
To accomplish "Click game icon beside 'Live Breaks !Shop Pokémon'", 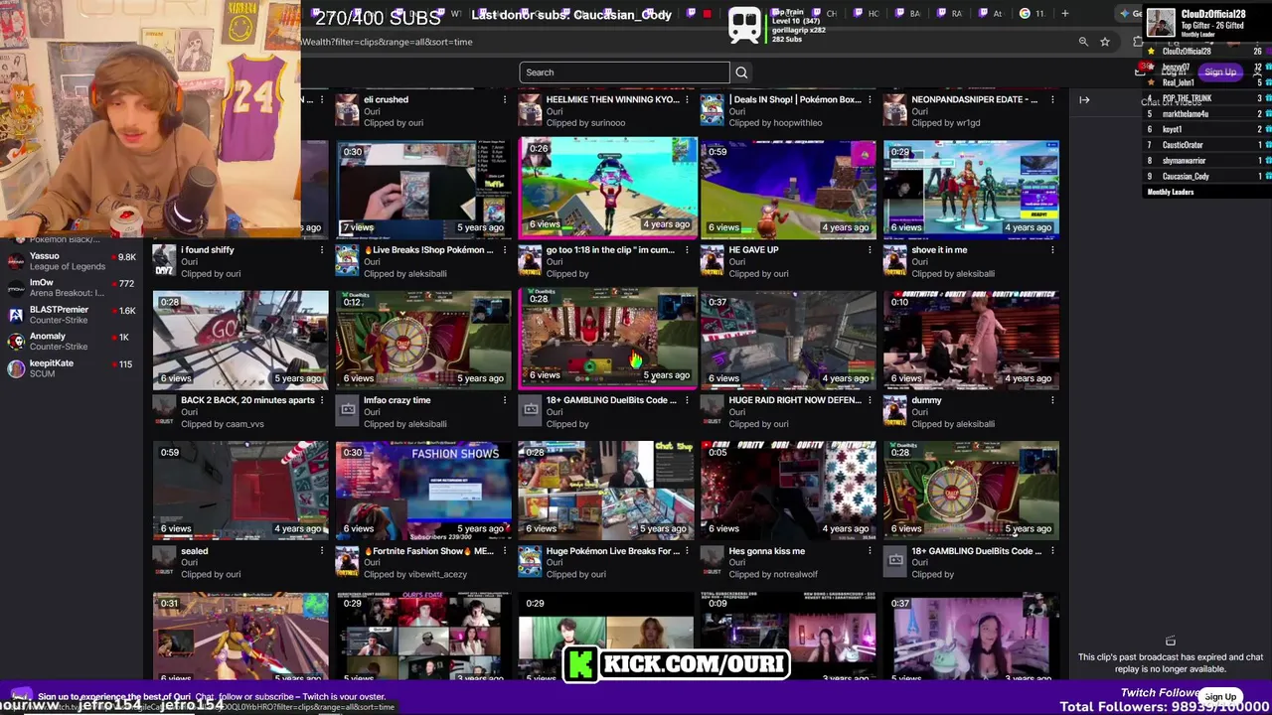I will (347, 262).
